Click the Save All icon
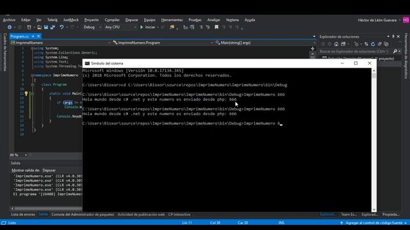410x230 pixels. [53, 27]
